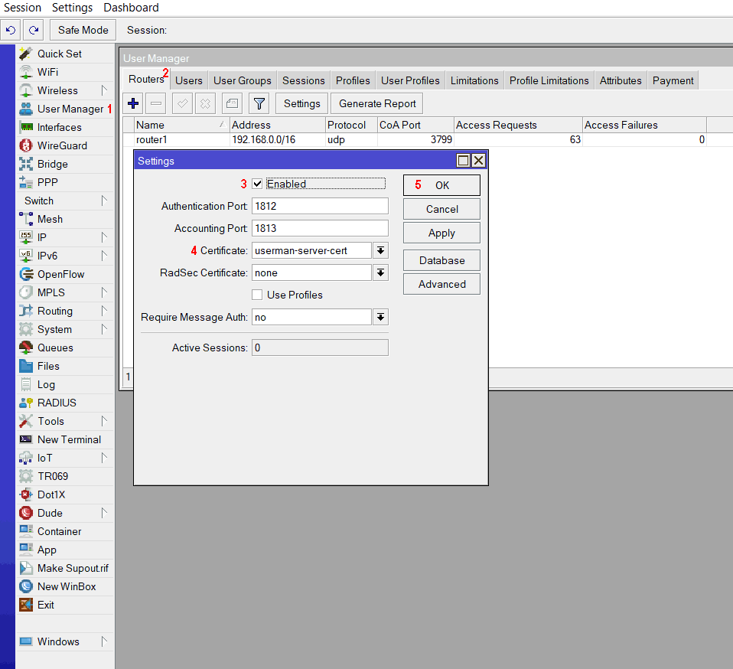733x669 pixels.
Task: Click the Generate Report button
Action: 377,103
